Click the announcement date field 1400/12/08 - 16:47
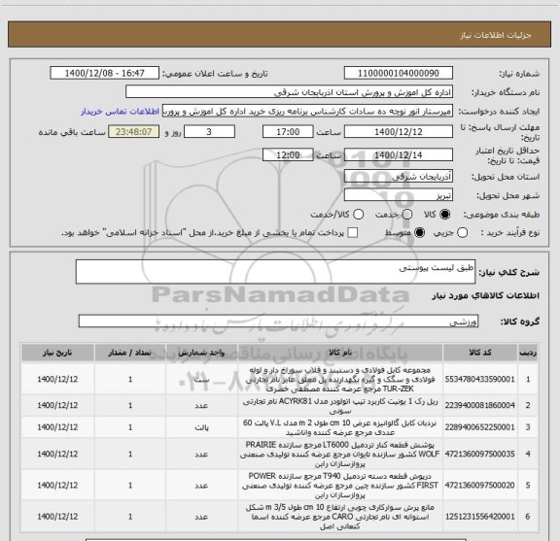 [x=105, y=73]
